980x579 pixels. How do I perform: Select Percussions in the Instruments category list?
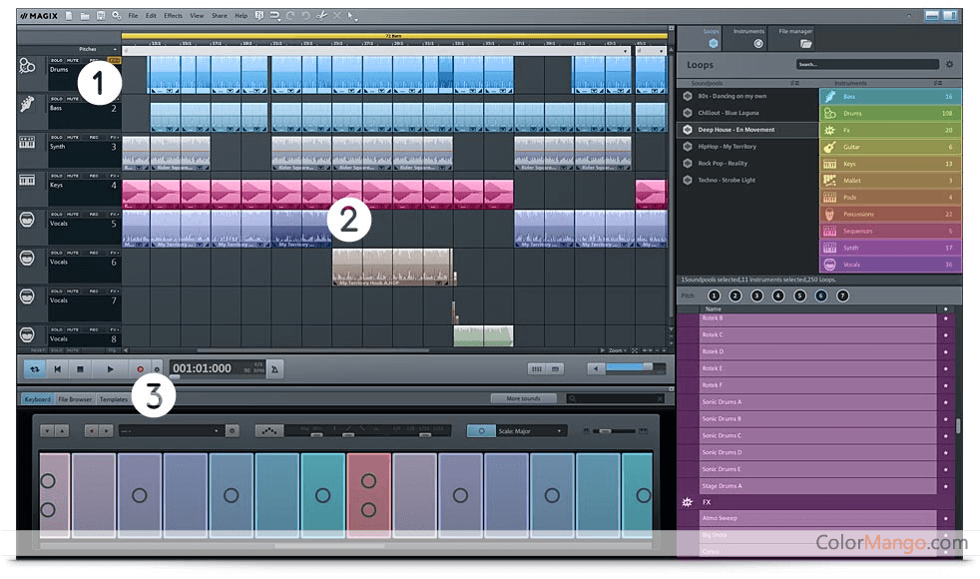coord(890,214)
